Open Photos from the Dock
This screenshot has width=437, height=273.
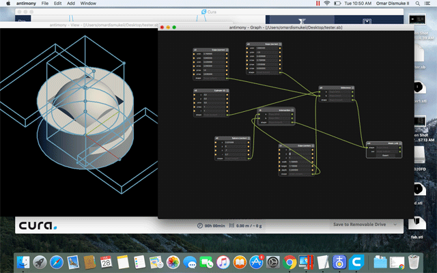point(173,262)
